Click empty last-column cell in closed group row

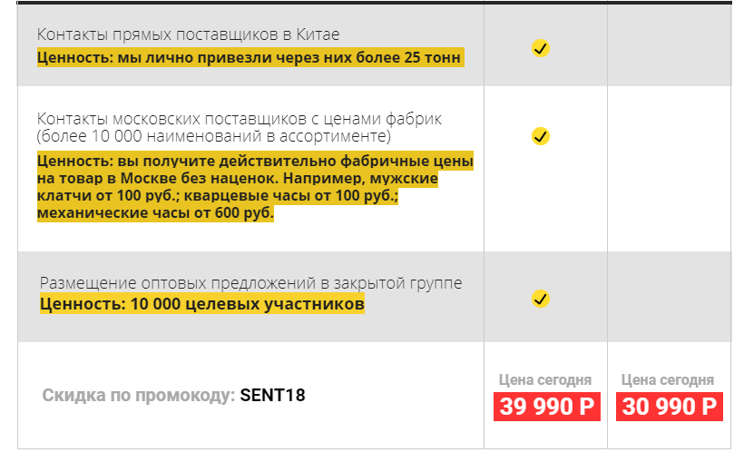669,297
